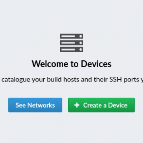Click the indicator dot on middle server unit
The width and height of the screenshot is (143, 143).
(x=81, y=43)
